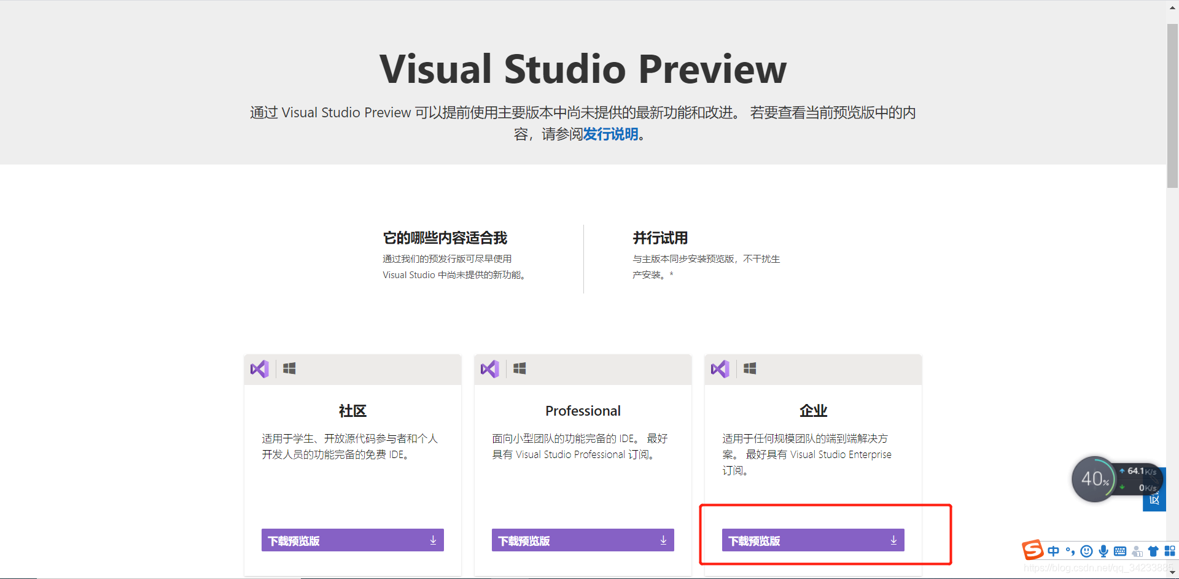Click the description starting 适用于任何规模团队
This screenshot has height=579, width=1179.
pos(807,454)
